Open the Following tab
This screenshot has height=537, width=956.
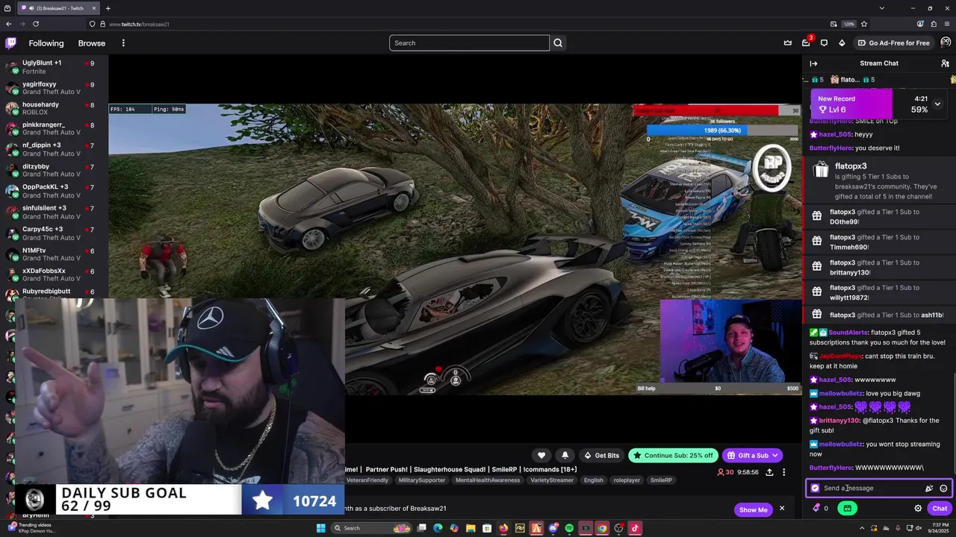pyautogui.click(x=46, y=43)
